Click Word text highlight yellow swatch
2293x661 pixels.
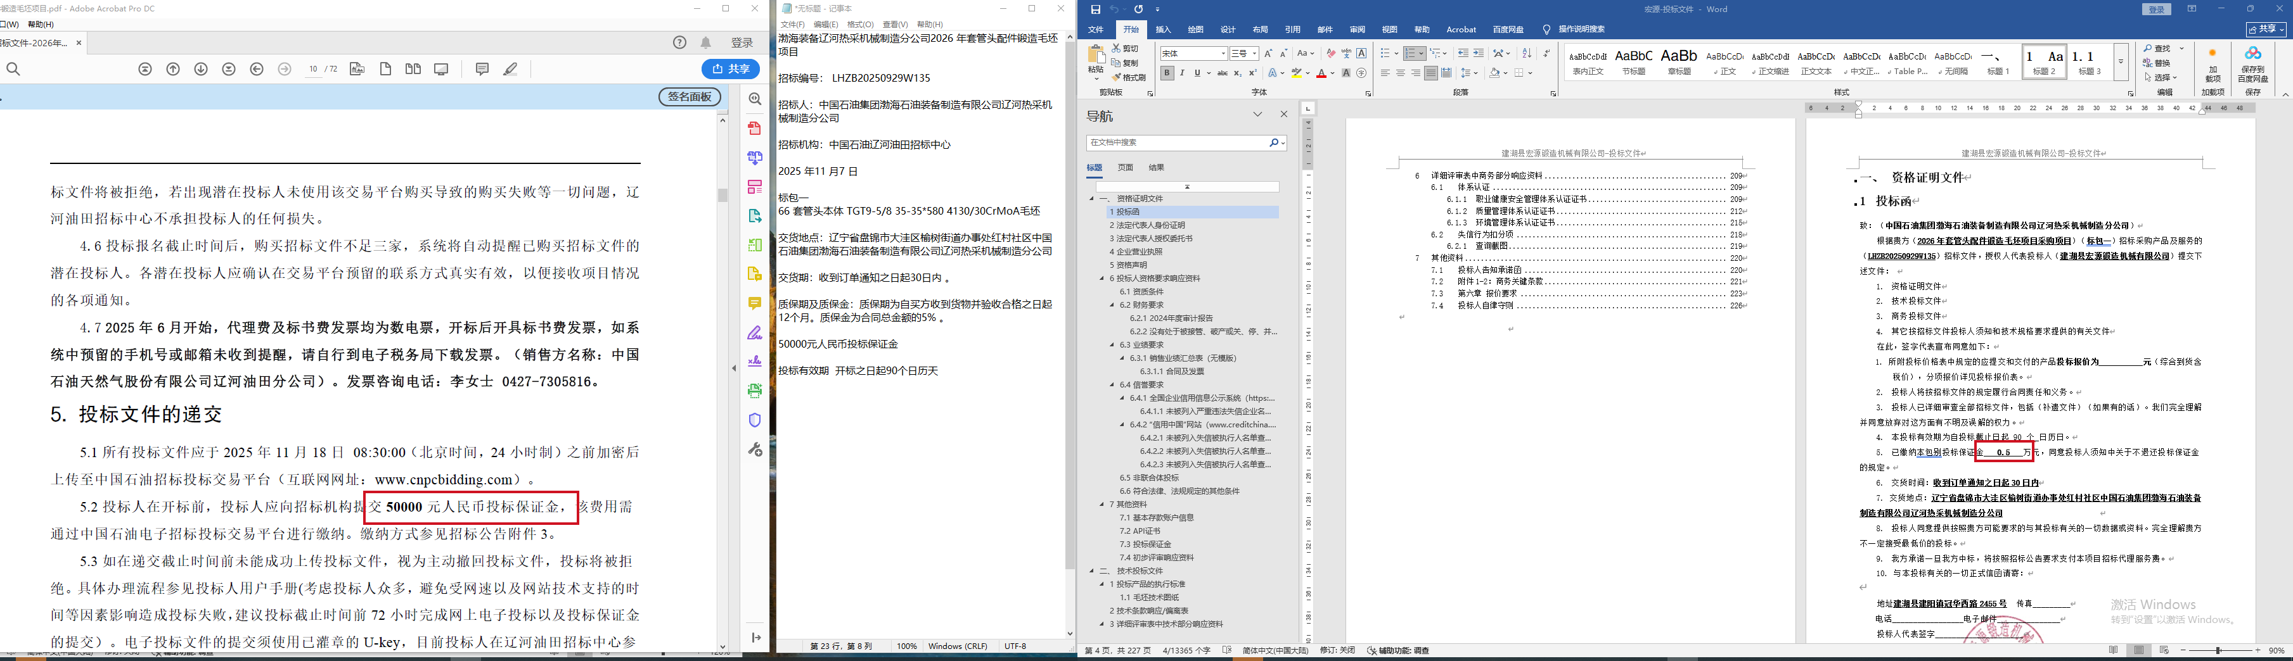pyautogui.click(x=1297, y=73)
